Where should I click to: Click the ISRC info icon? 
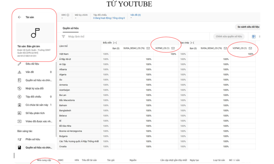pos(68,15)
